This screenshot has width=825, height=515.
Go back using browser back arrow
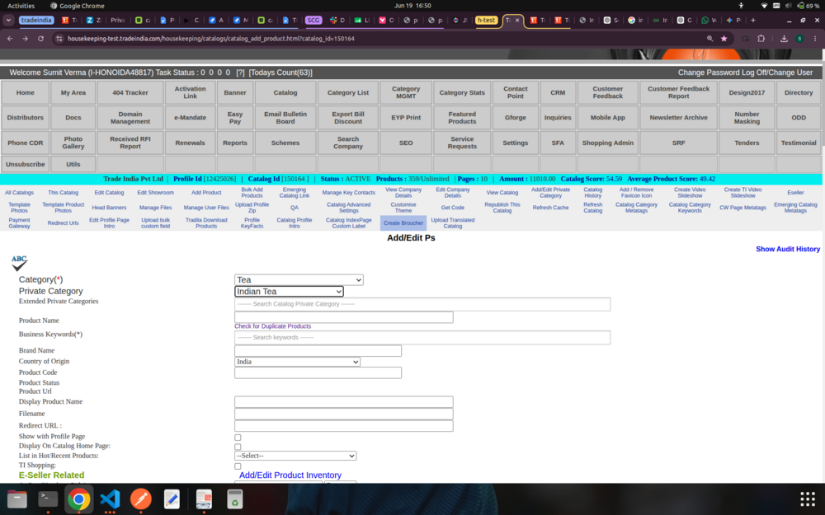(x=10, y=39)
